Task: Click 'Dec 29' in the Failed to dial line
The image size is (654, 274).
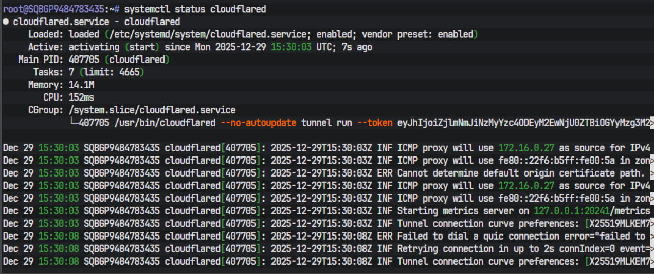Action: point(18,236)
